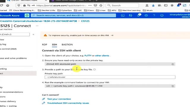Open Music bookmark folder
Image resolution: width=190 pixels, height=107 pixels.
click(x=148, y=10)
